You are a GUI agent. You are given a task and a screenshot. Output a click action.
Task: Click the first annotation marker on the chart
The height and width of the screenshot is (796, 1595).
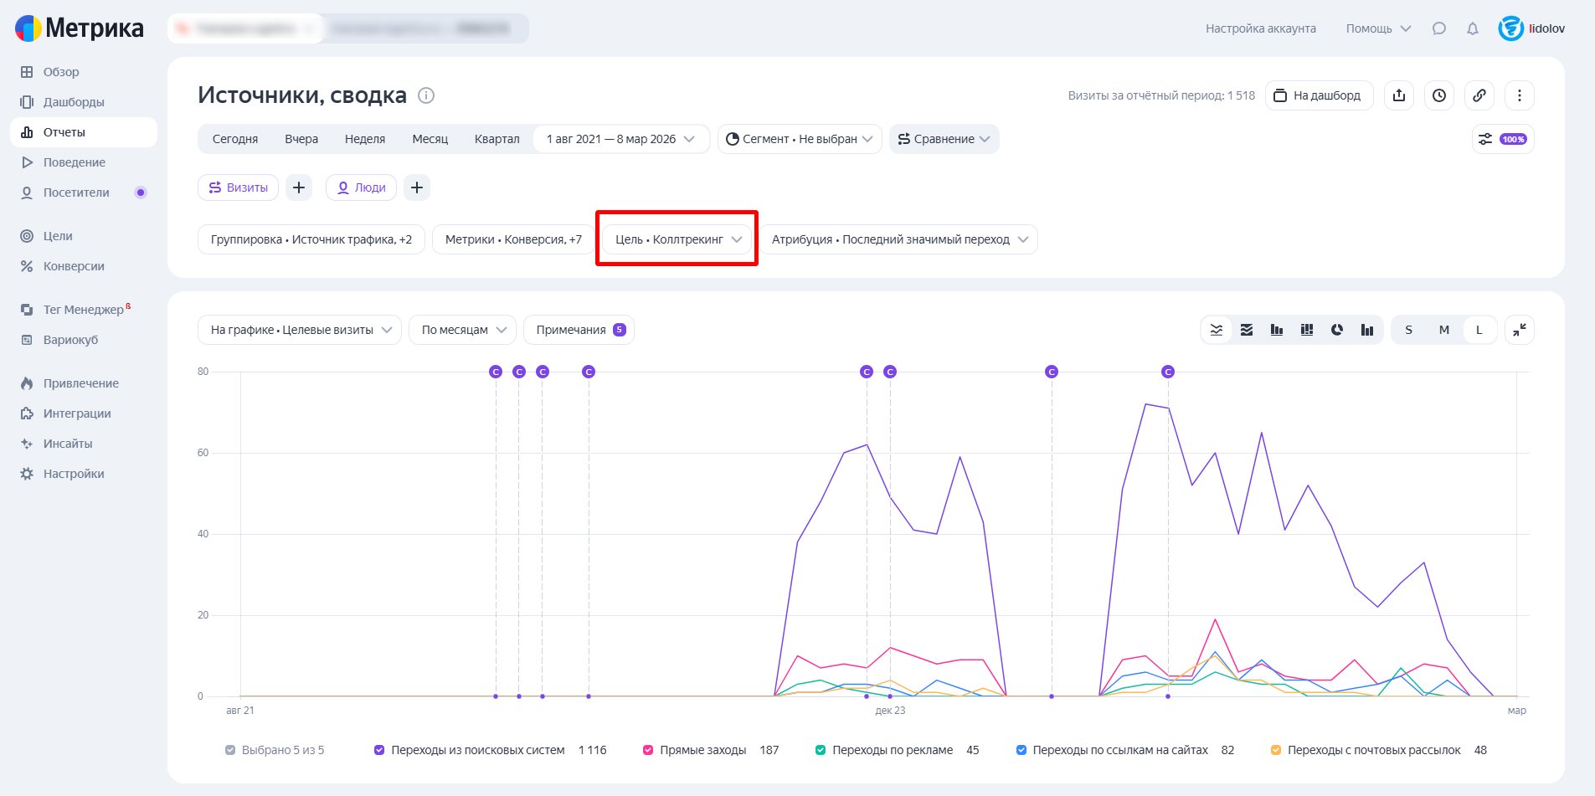click(x=496, y=372)
